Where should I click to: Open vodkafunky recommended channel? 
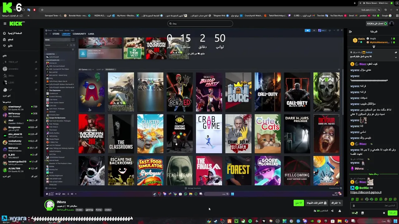20,142
